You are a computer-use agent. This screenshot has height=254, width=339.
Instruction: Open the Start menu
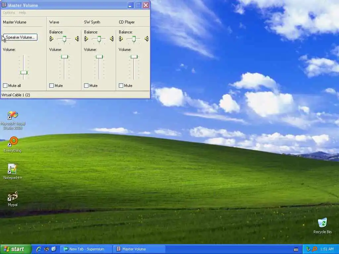pyautogui.click(x=15, y=249)
